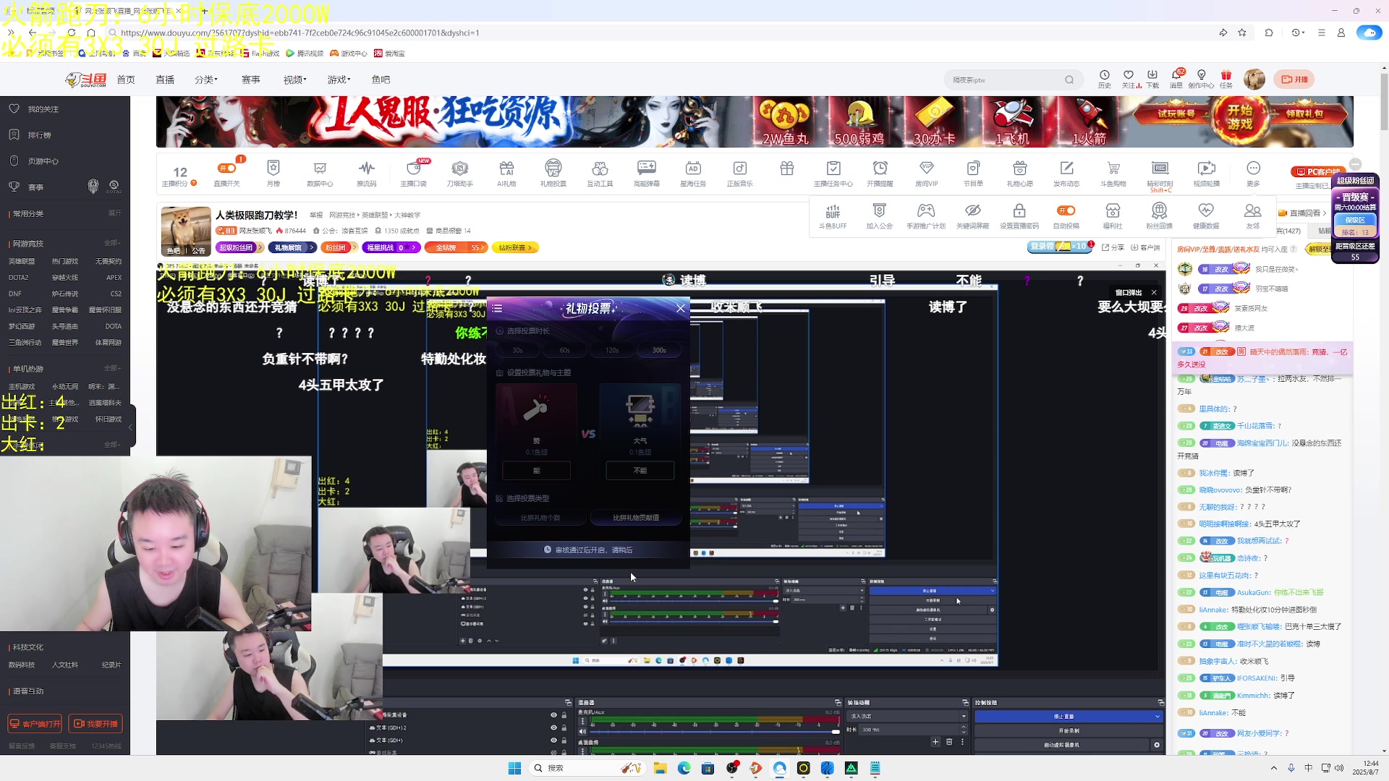Go to 鱼吧 community tab
This screenshot has height=781, width=1389.
(x=381, y=80)
